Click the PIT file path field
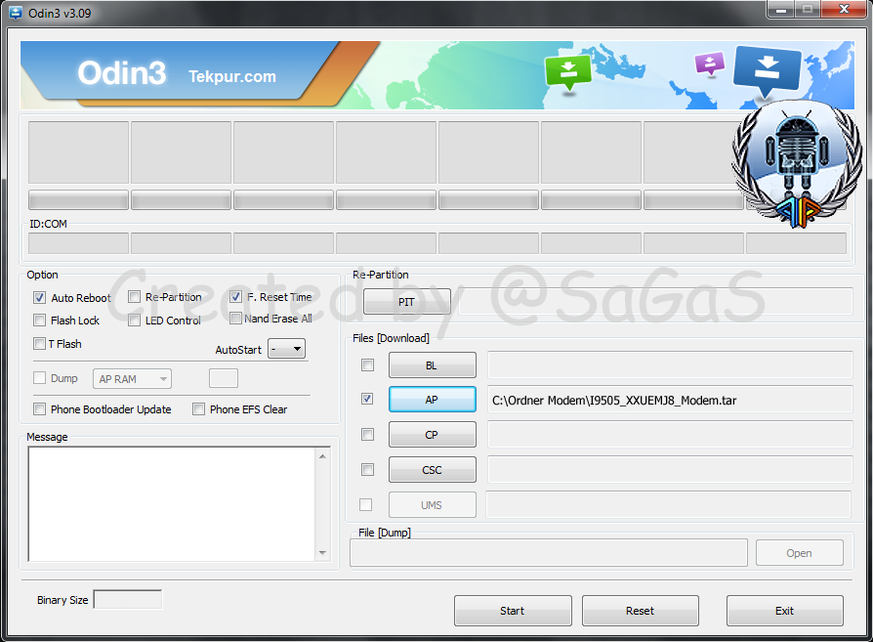 (x=655, y=302)
